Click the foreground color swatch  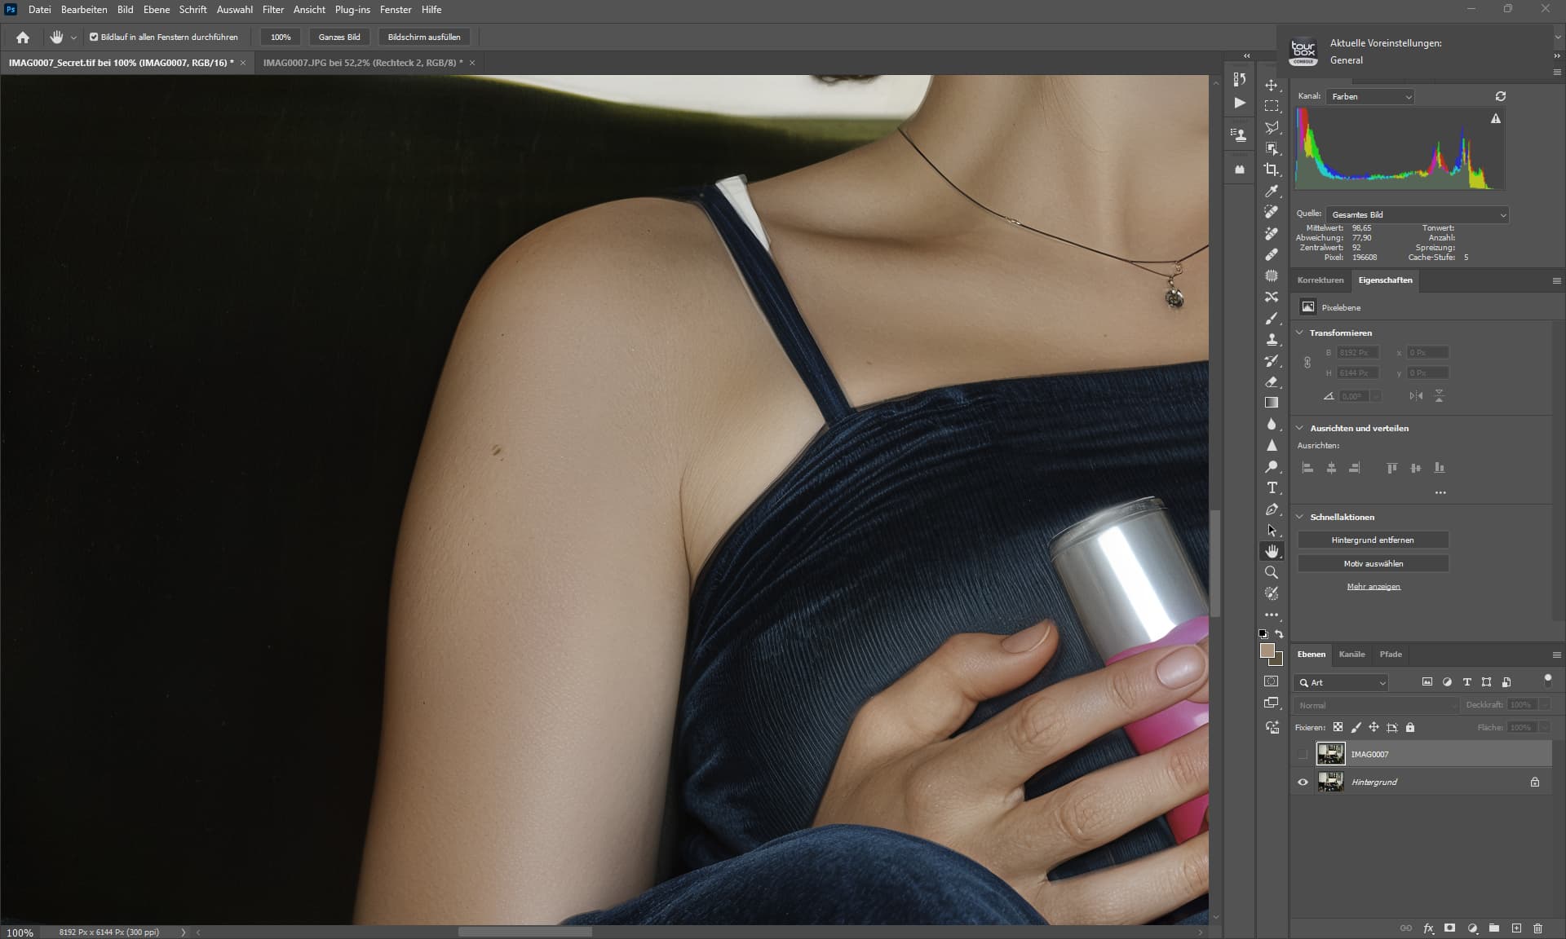(1267, 650)
